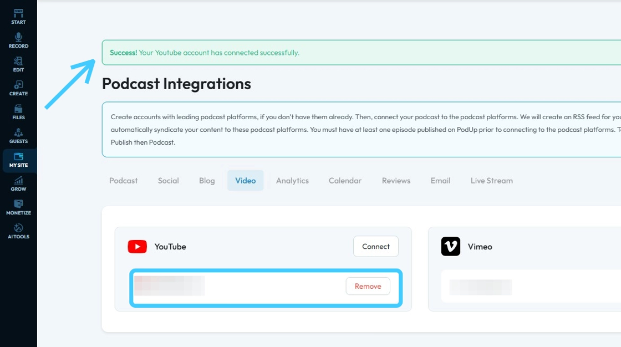
Task: Open the Blog integrations tab
Action: (207, 181)
